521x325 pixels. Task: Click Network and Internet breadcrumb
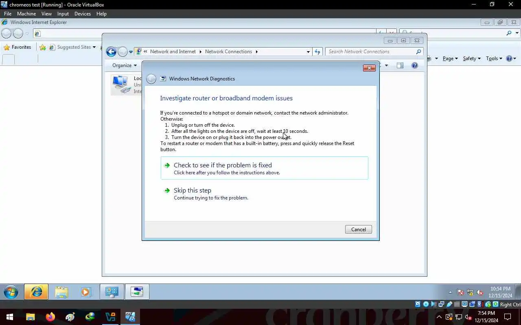(173, 52)
